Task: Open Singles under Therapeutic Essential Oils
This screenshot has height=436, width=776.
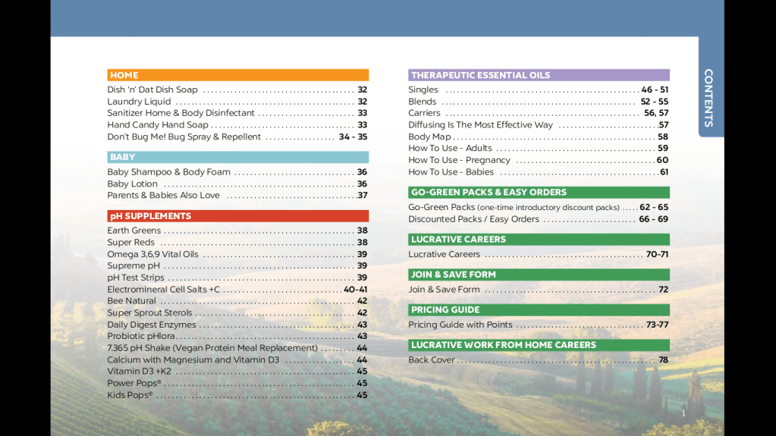Action: 423,89
